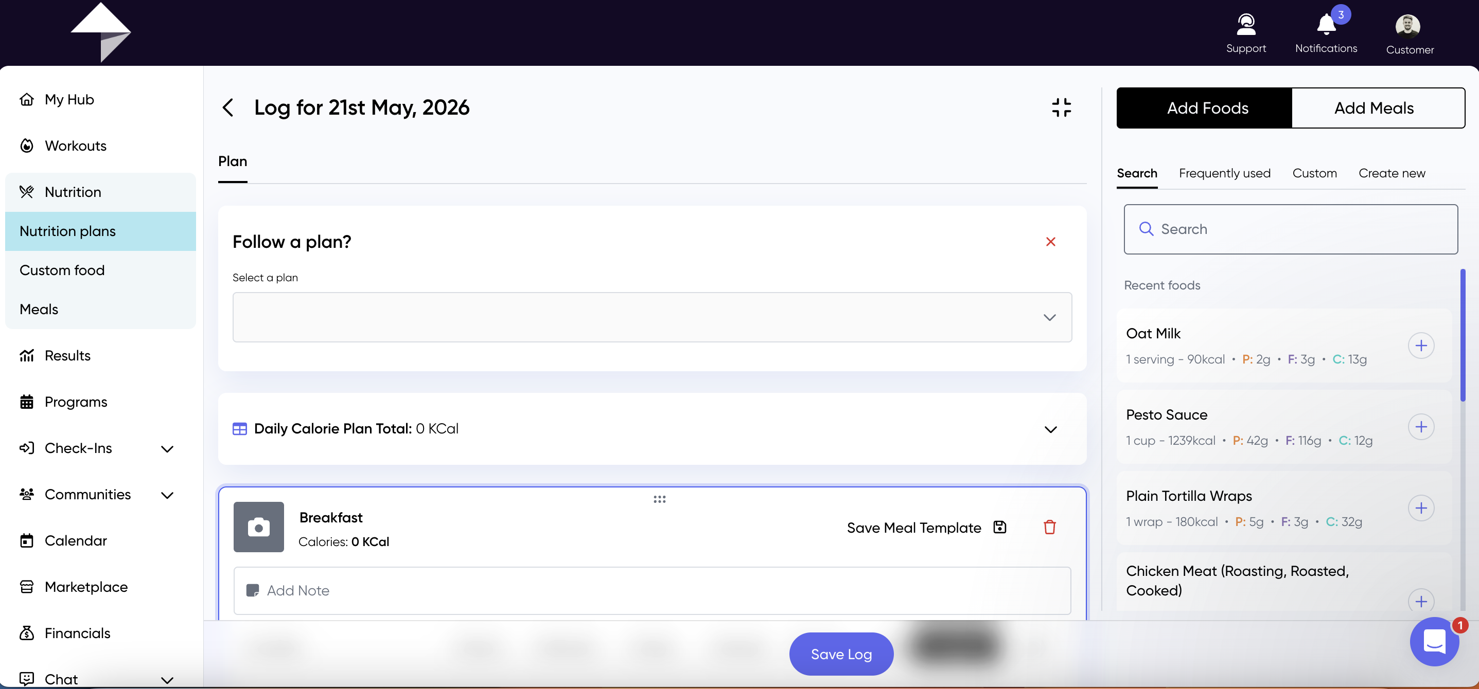The image size is (1479, 689).
Task: Go to My Hub
Action: (x=69, y=99)
